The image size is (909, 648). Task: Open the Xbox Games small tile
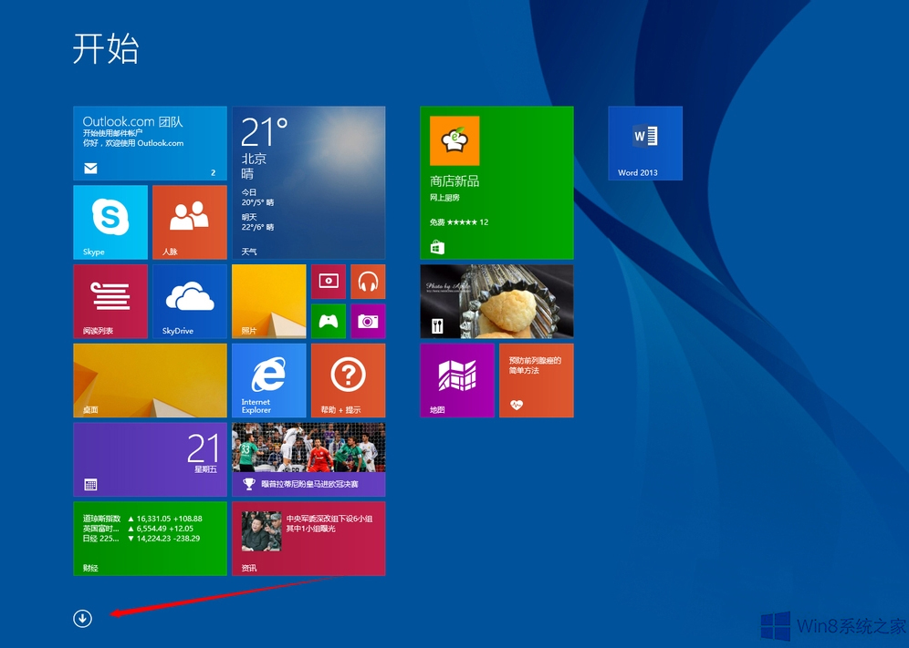pyautogui.click(x=329, y=321)
